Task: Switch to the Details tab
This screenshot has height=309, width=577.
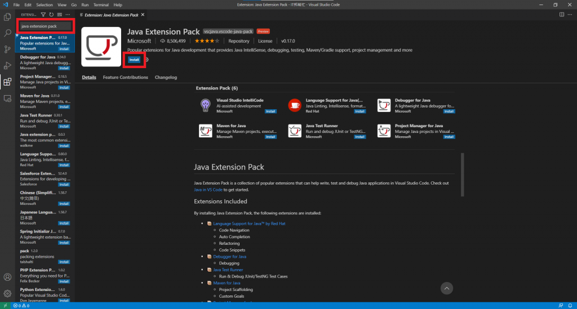Action: click(x=89, y=77)
